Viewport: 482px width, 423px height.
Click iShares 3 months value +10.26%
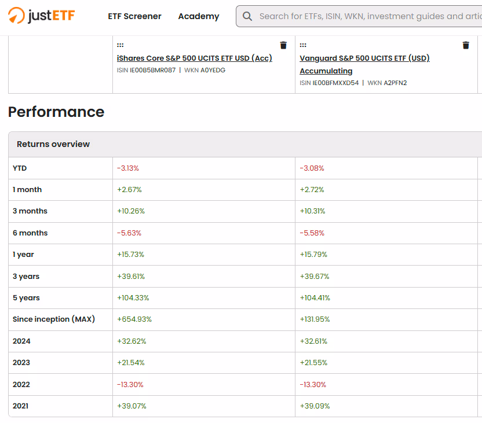click(131, 211)
